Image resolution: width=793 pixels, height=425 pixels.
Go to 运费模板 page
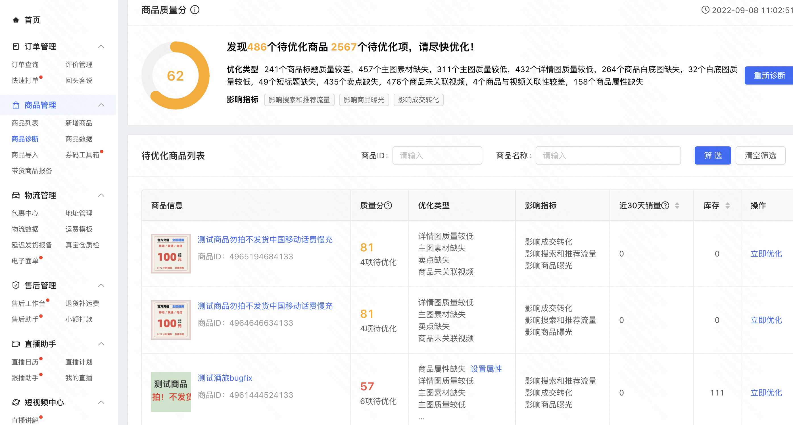coord(79,229)
